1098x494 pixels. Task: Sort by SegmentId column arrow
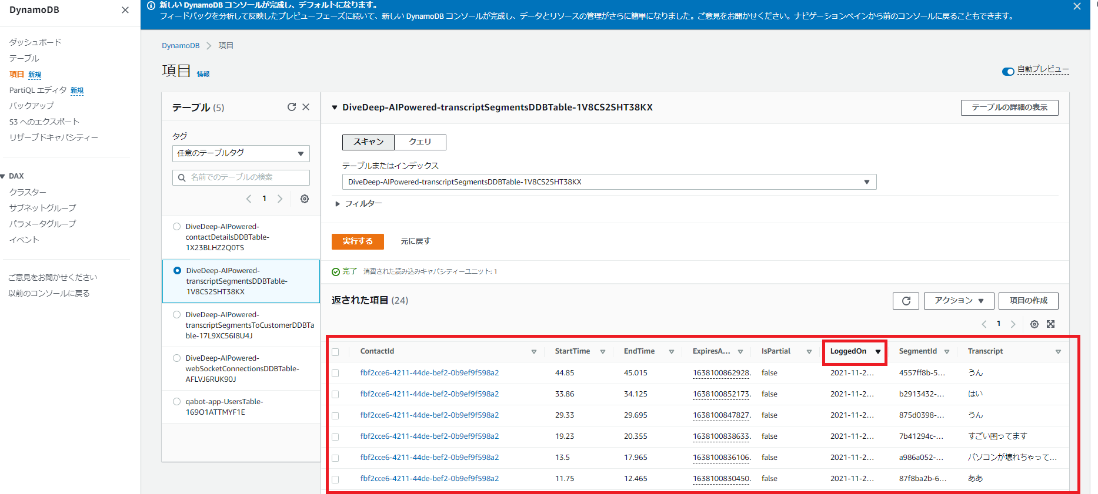(947, 352)
